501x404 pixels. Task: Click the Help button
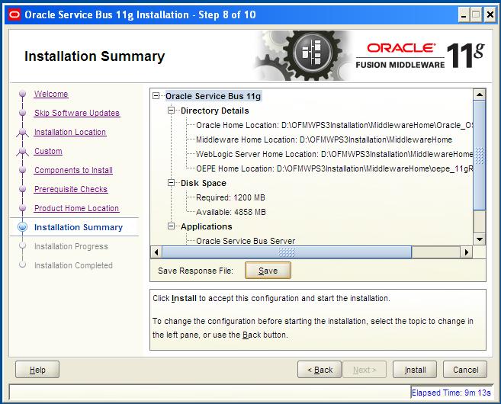tap(37, 370)
